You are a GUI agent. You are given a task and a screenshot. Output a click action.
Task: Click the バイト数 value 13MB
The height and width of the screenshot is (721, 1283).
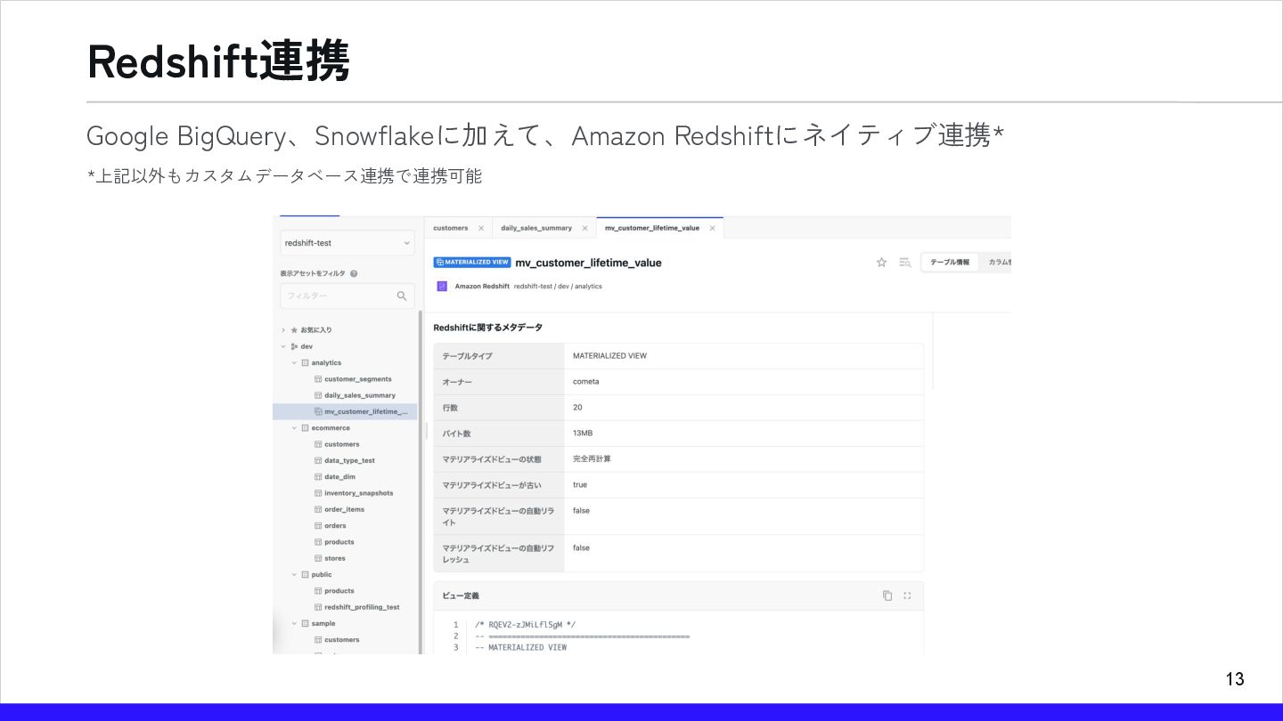tap(583, 433)
